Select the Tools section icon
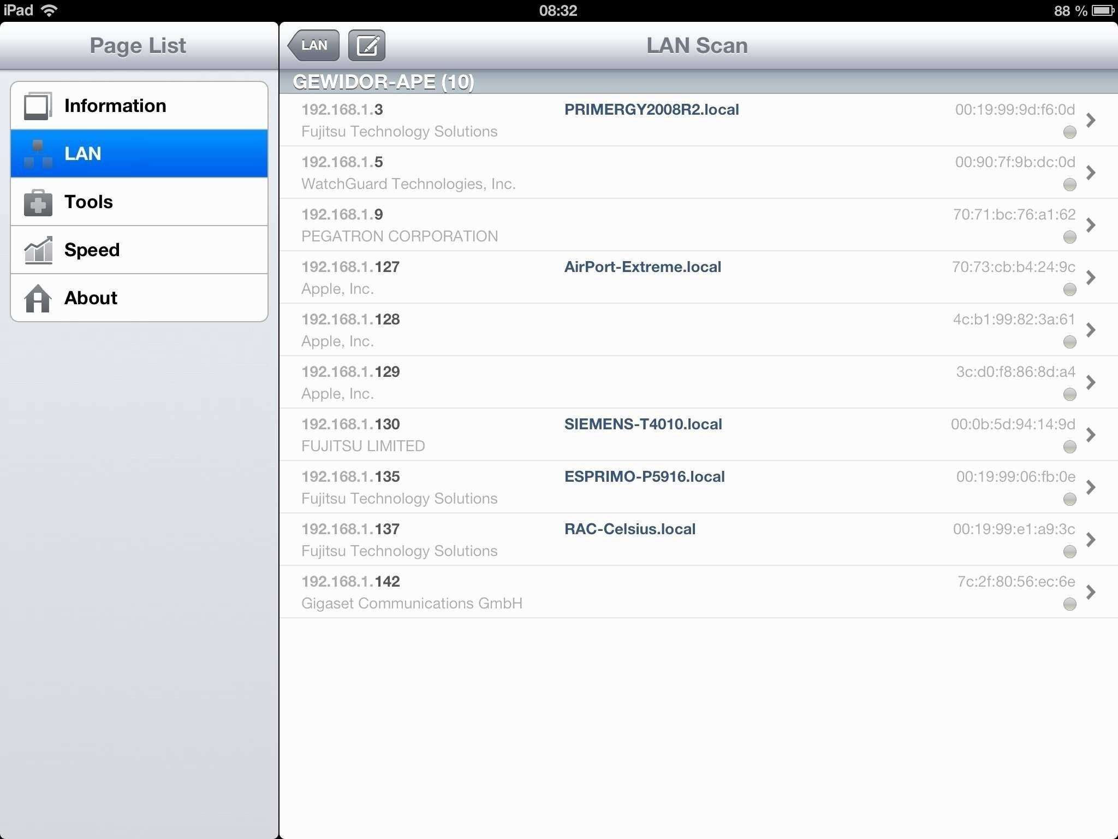This screenshot has width=1118, height=839. [x=37, y=201]
